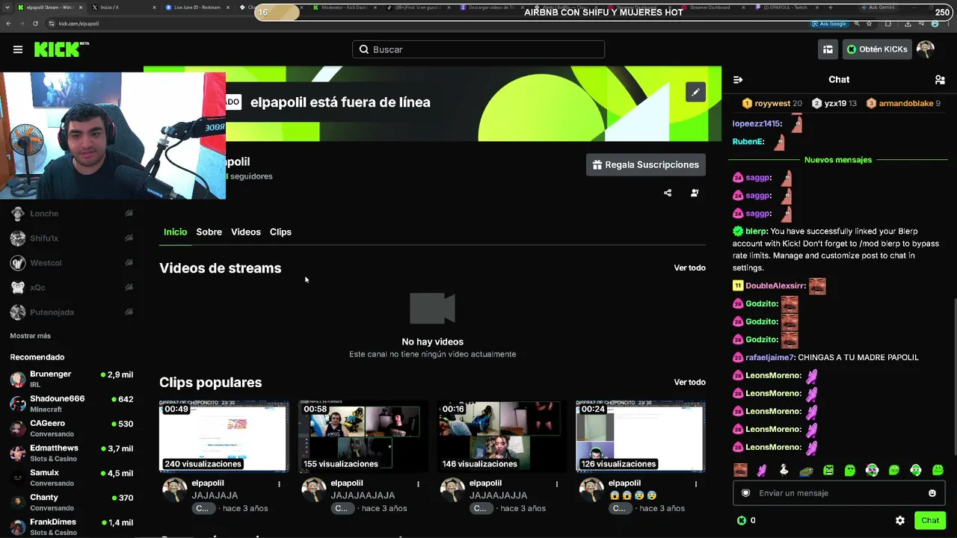
Task: Send message with the green Chat button
Action: [930, 520]
